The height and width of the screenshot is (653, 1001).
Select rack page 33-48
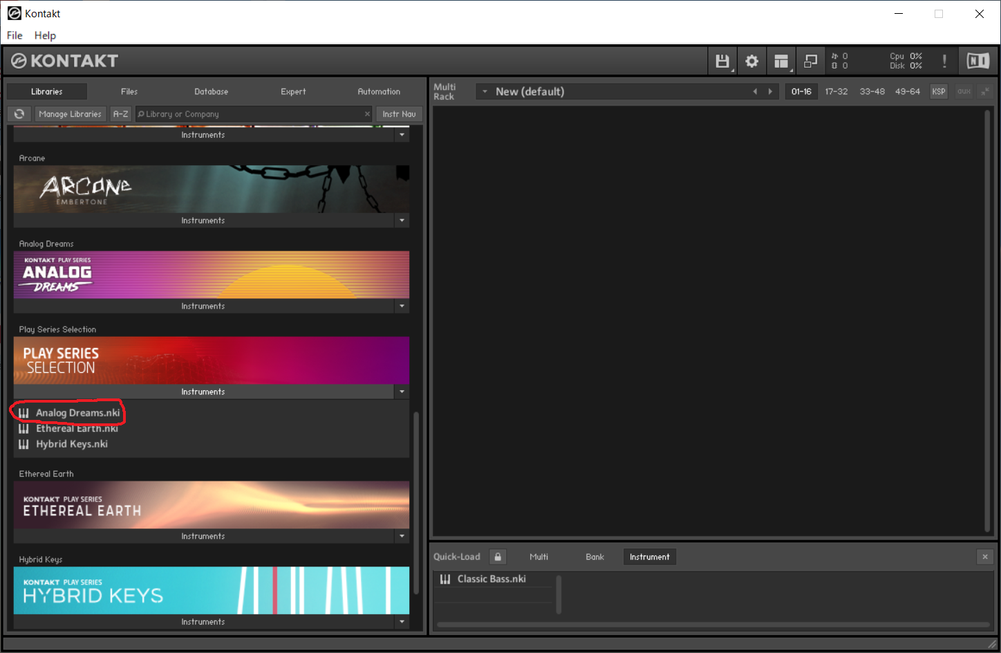tap(872, 91)
